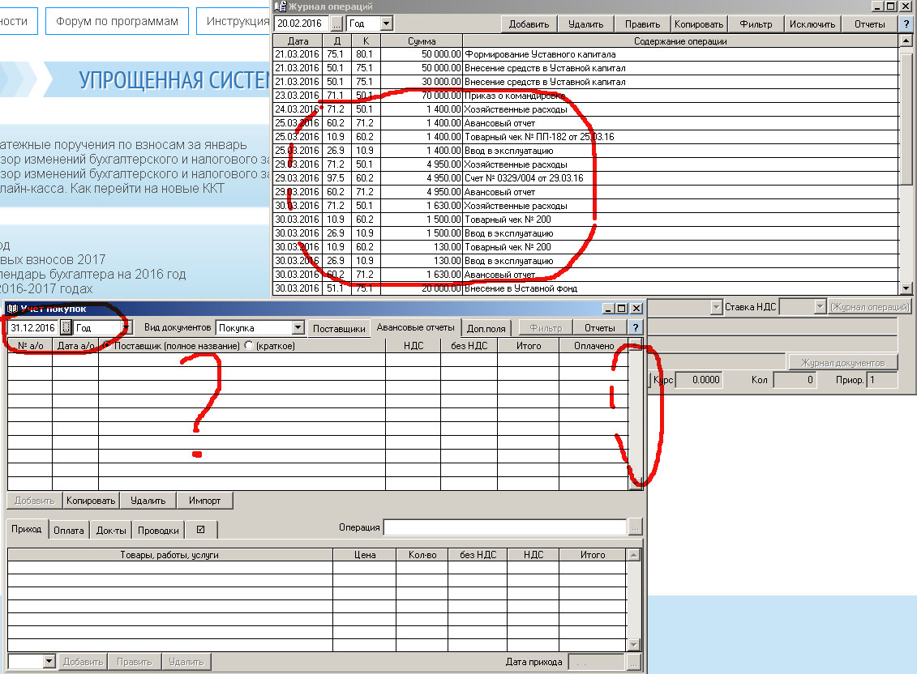This screenshot has width=917, height=674.
Task: Click calendar button next to 31.12.2016
Action: tap(66, 328)
